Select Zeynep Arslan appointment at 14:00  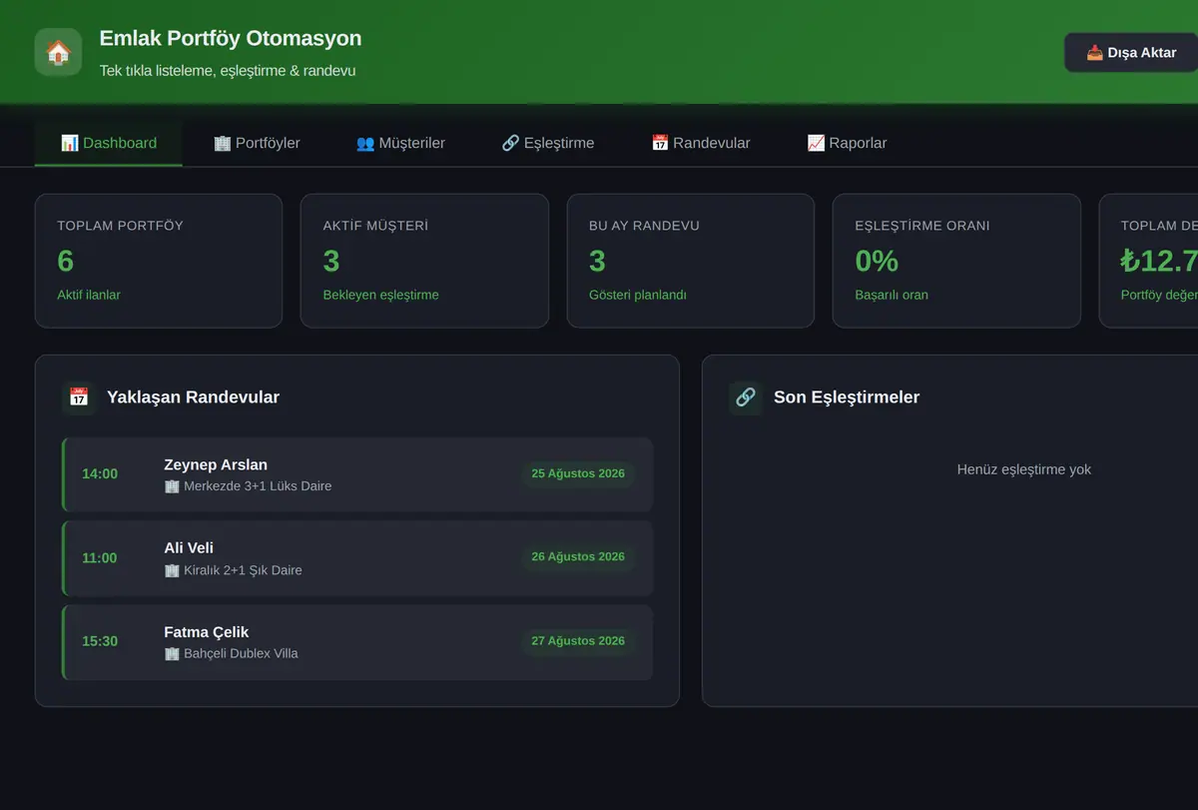[357, 474]
